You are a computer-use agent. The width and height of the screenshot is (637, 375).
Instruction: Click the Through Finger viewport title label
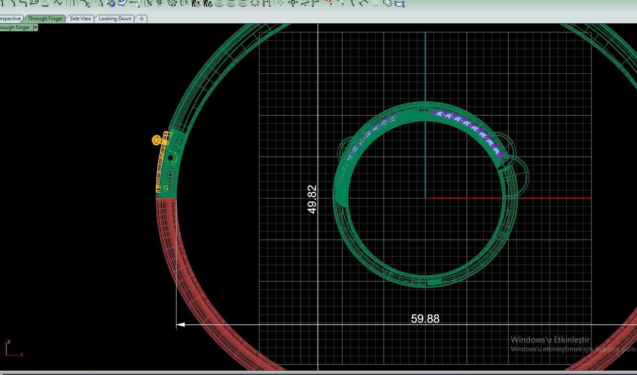point(15,27)
